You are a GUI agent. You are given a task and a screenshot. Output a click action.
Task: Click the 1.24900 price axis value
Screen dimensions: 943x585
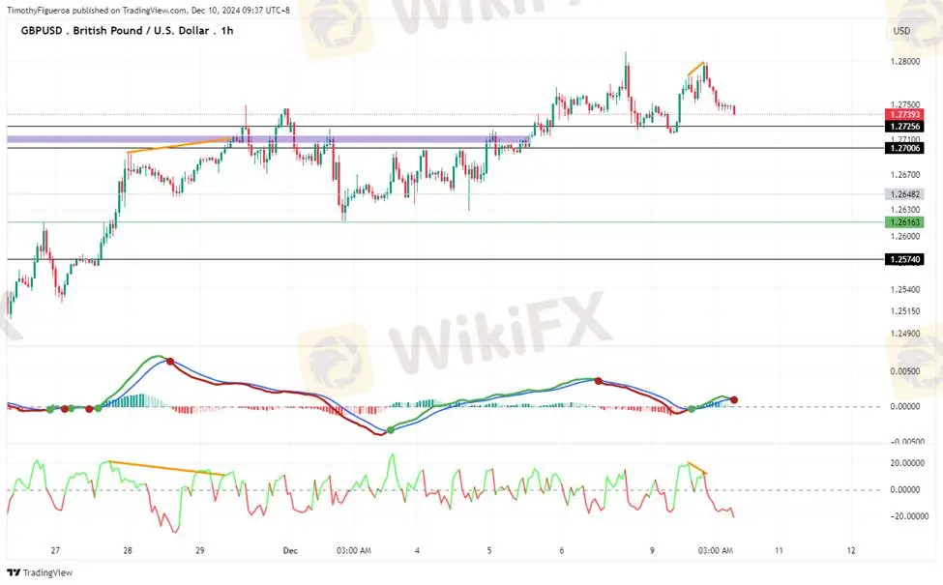click(x=905, y=334)
